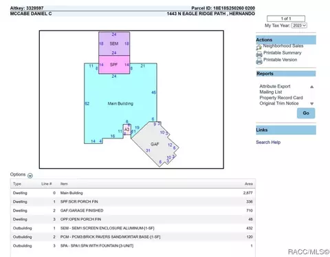Click the SEM purple sketch area
The height and width of the screenshot is (257, 330).
tap(114, 43)
